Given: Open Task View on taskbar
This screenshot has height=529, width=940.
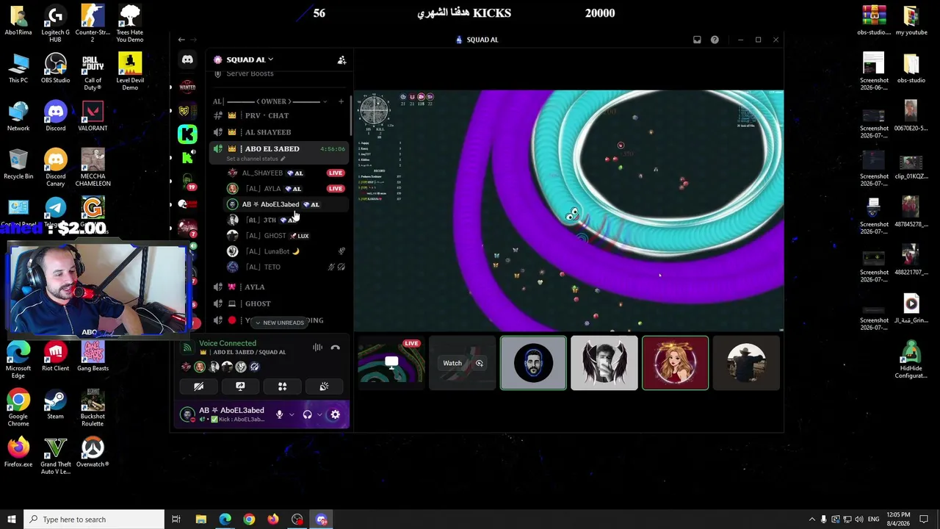Looking at the screenshot, I should [176, 519].
